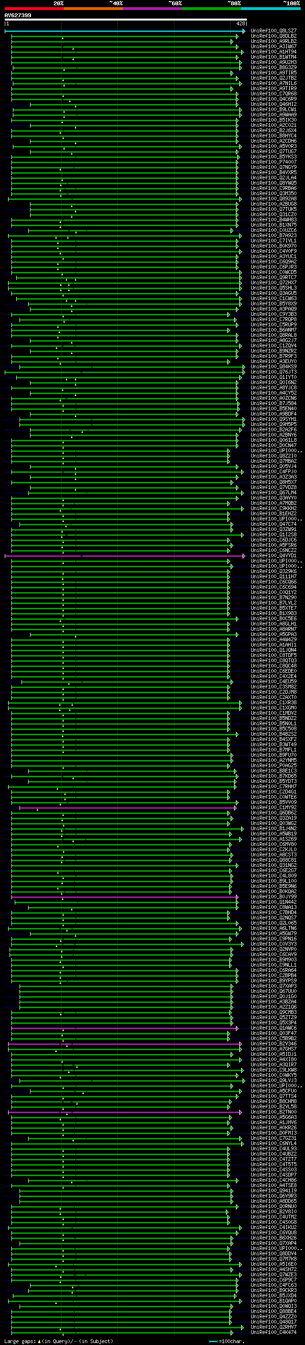Select hit label UniRef100_A8GLH1
This screenshot has width=305, height=1345.
[274, 624]
